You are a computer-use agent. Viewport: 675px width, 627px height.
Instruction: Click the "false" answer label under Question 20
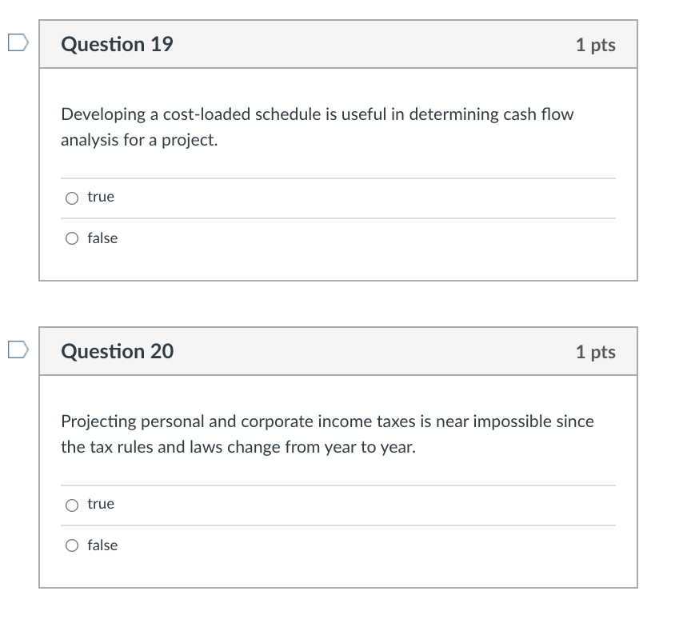tap(102, 545)
